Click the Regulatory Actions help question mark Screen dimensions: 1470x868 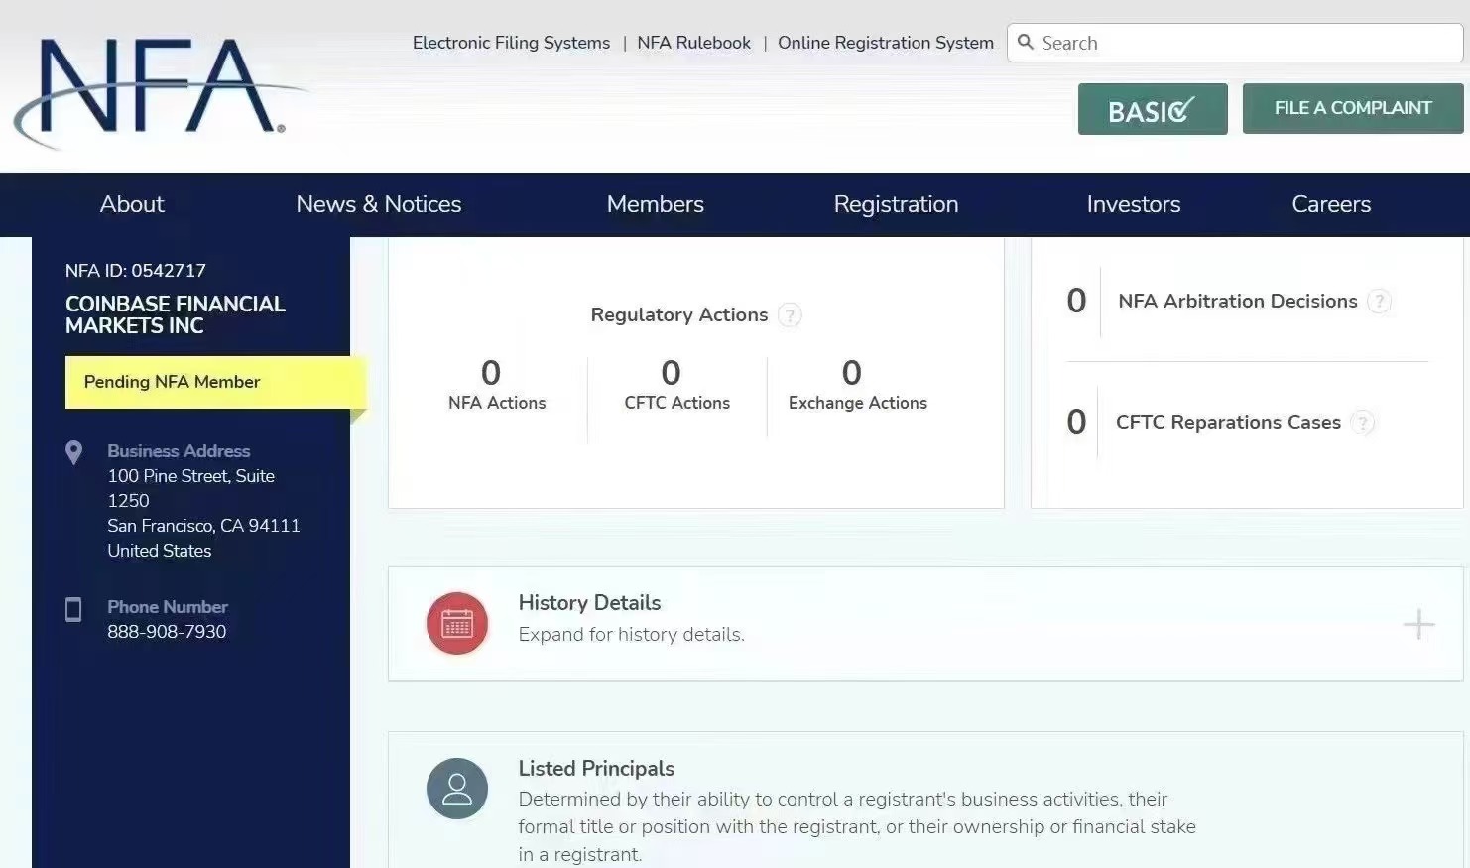coord(790,315)
